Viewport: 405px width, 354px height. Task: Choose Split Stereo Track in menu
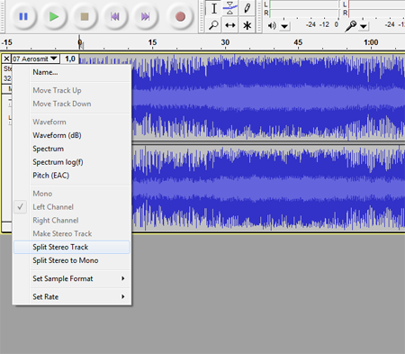click(72, 247)
